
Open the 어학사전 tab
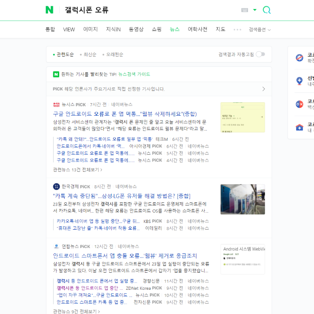point(197,30)
